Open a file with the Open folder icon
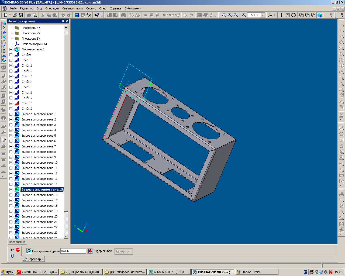345x276 pixels. [x=15, y=15]
